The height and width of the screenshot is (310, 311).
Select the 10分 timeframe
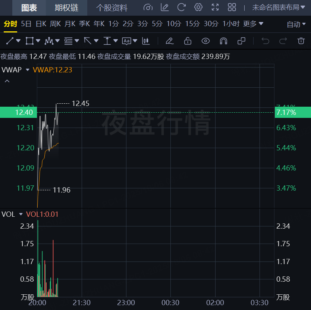174,24
